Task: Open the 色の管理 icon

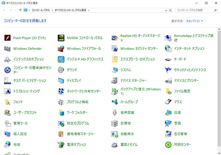Action: click(x=168, y=134)
